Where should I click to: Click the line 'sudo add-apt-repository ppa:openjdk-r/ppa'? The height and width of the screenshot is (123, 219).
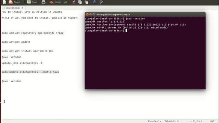33,33
